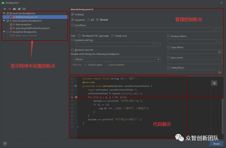
Task: Click line number 19 in code gutter
Action: pyautogui.click(x=72, y=108)
